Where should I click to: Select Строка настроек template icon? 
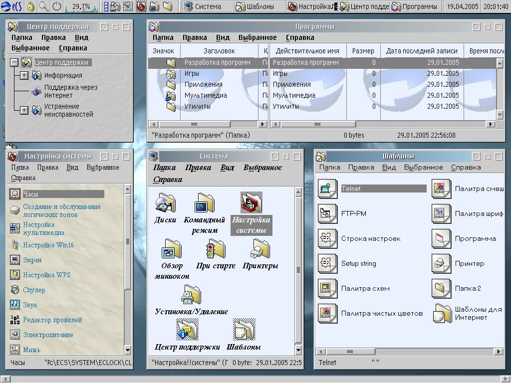tap(327, 238)
